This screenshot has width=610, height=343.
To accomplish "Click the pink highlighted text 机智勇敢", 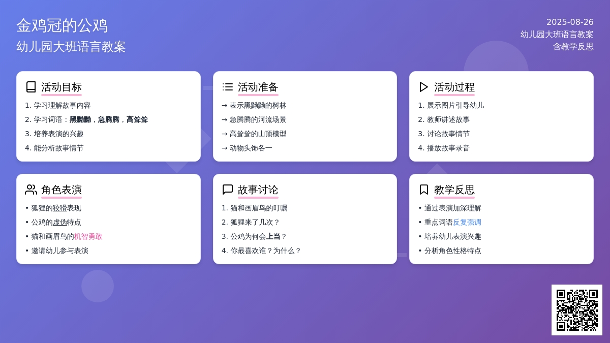I will click(x=88, y=236).
